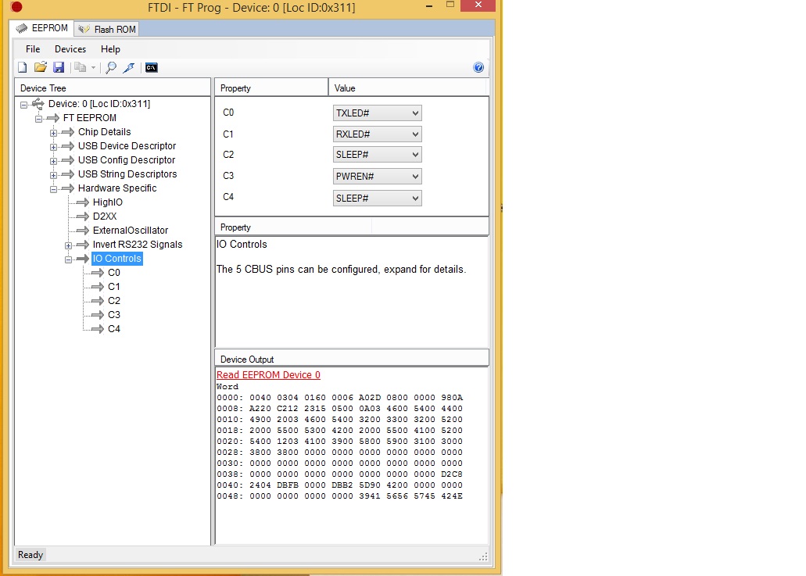Select C1 under IO Controls in tree
Viewport: 806px width, 576px height.
click(114, 287)
